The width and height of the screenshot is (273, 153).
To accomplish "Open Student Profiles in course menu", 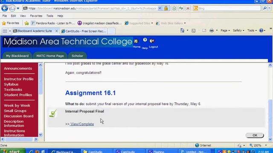I will [18, 95].
